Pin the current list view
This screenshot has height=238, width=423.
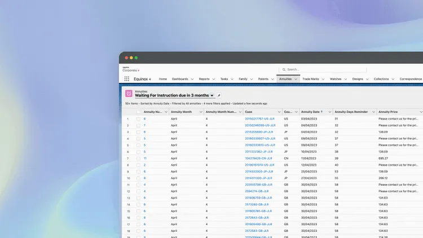click(x=219, y=95)
